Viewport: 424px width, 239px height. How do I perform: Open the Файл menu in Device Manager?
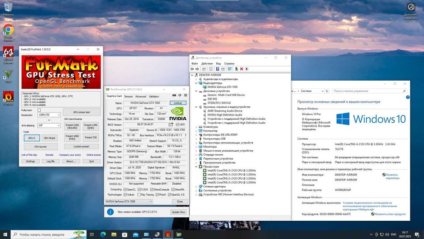click(195, 64)
